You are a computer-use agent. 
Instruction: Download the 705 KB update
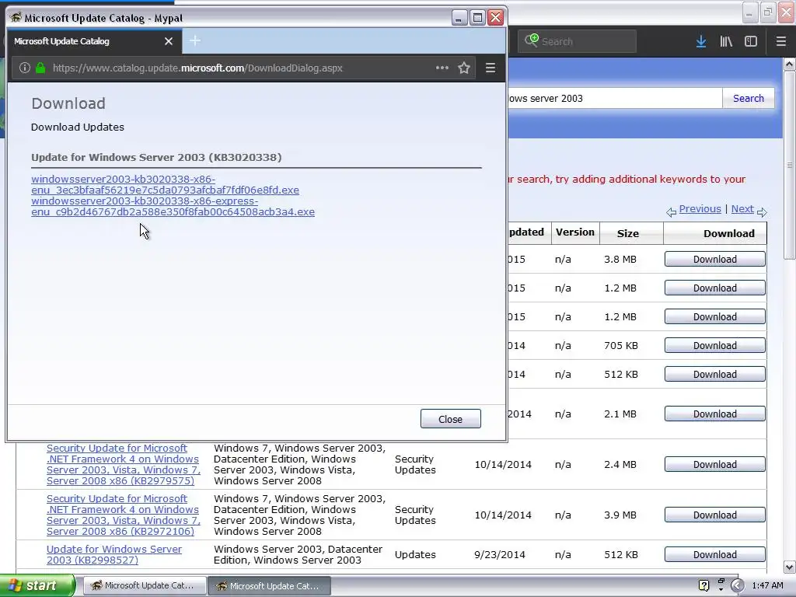pos(715,345)
